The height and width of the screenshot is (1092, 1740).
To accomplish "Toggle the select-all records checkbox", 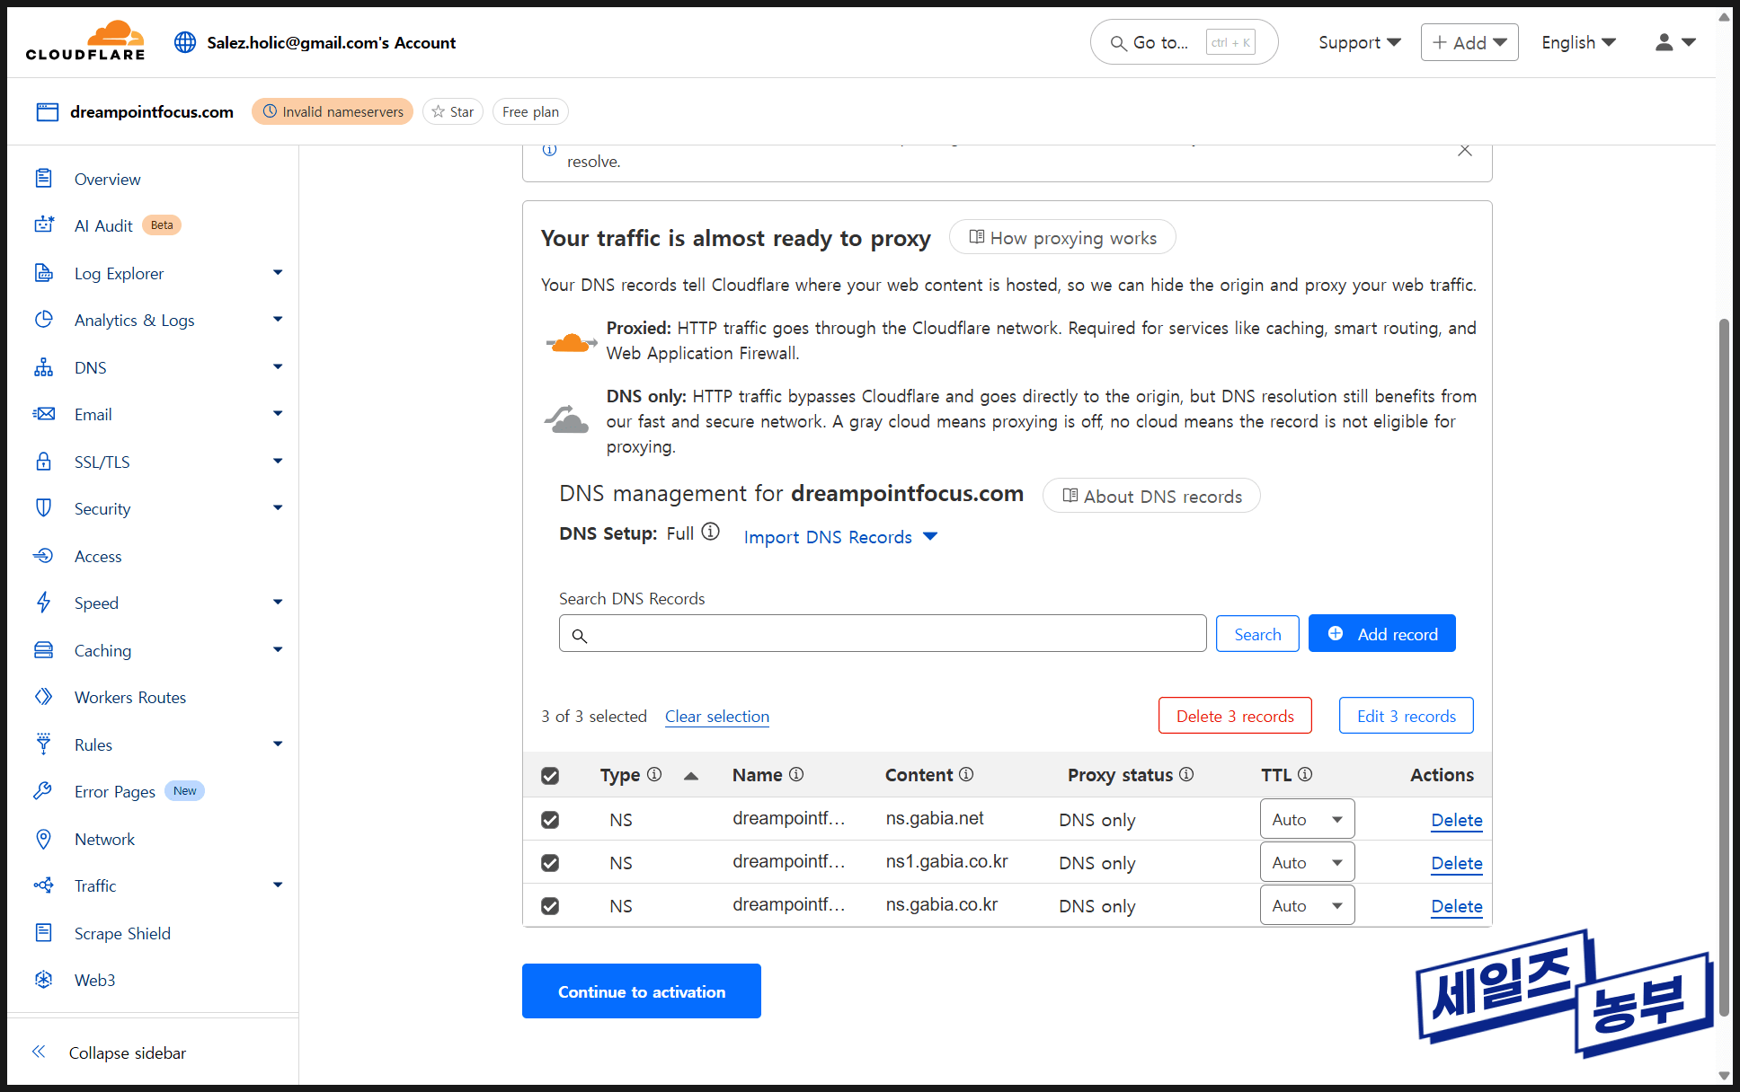I will (x=550, y=776).
